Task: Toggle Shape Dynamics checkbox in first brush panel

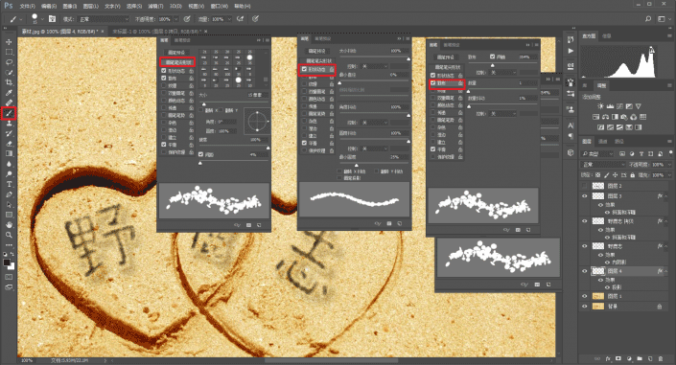Action: [164, 71]
